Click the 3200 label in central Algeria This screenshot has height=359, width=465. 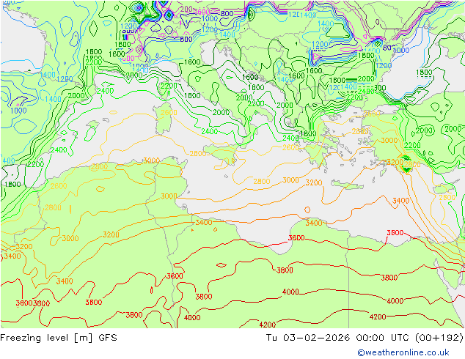coord(111,234)
